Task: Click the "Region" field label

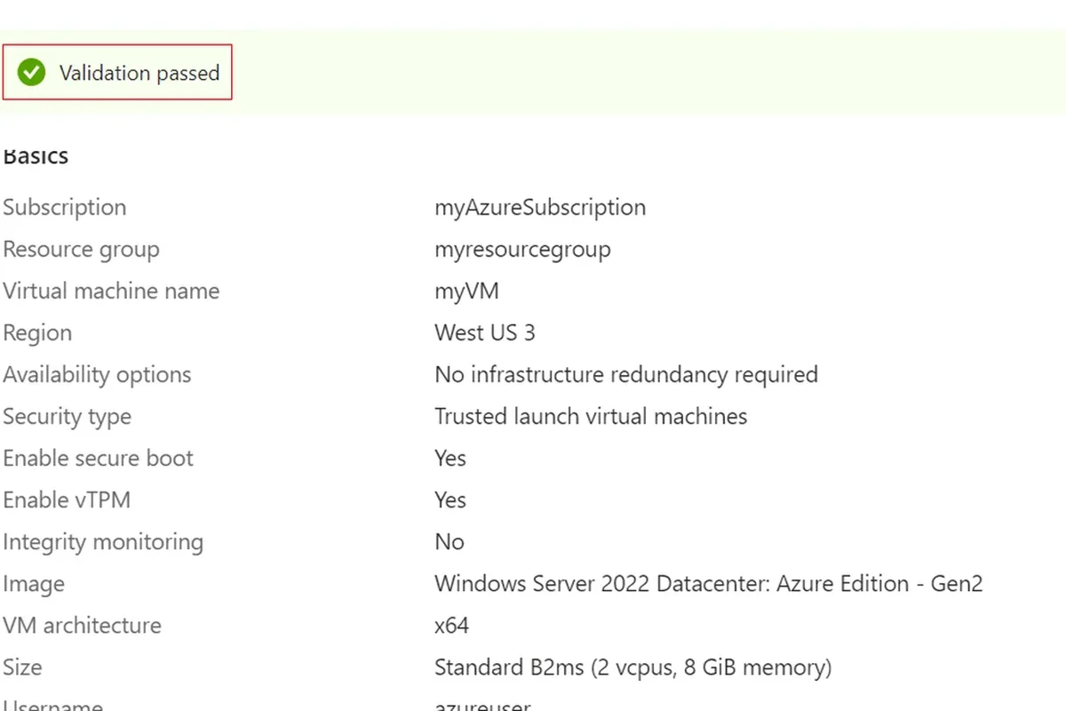Action: tap(37, 333)
